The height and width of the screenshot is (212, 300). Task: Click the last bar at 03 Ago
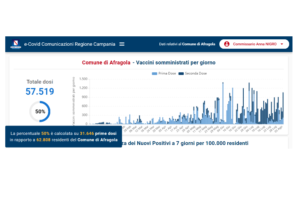283,108
